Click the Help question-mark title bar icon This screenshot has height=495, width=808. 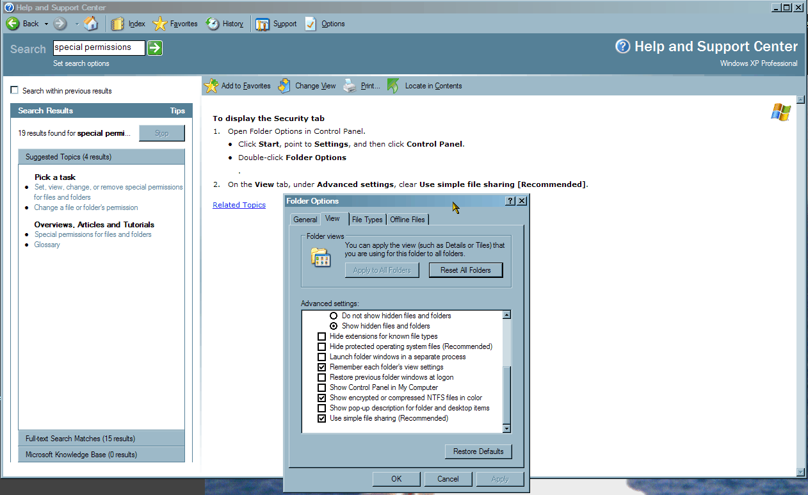(9, 7)
